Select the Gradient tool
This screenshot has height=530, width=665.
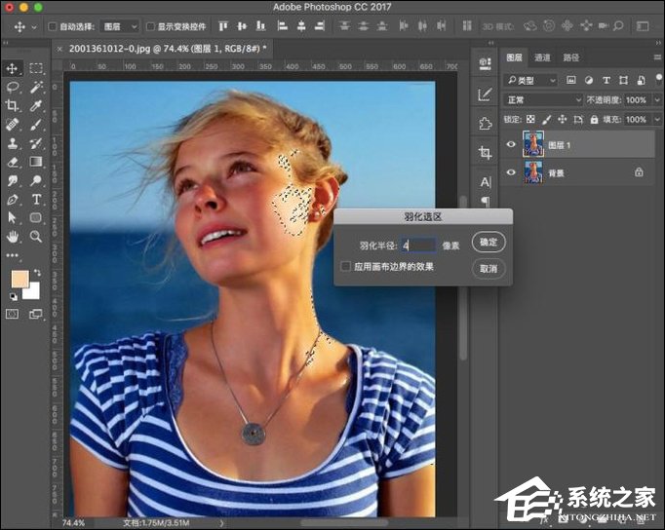pos(36,162)
